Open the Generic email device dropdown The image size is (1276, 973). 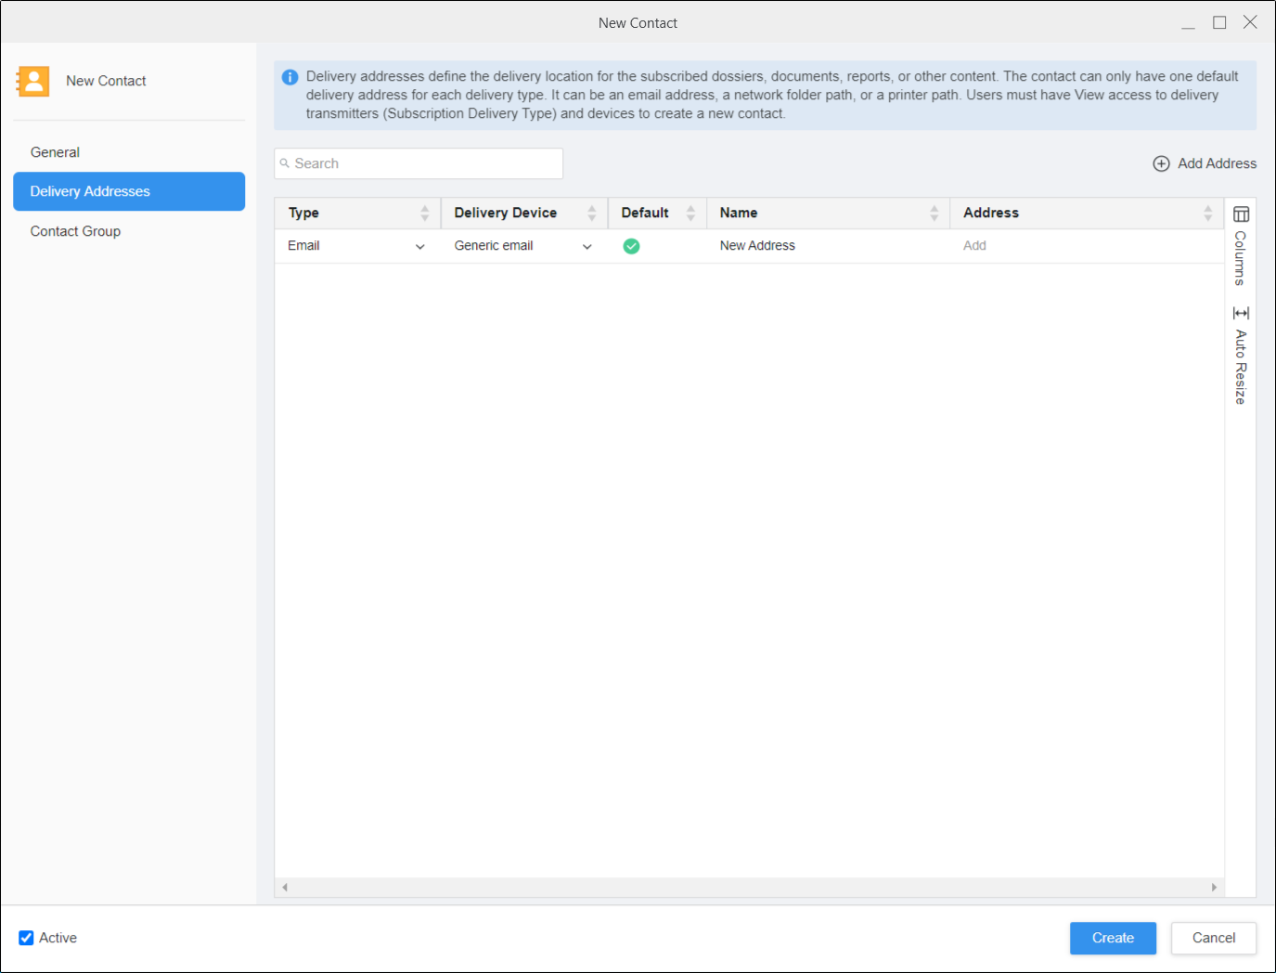[x=586, y=246]
